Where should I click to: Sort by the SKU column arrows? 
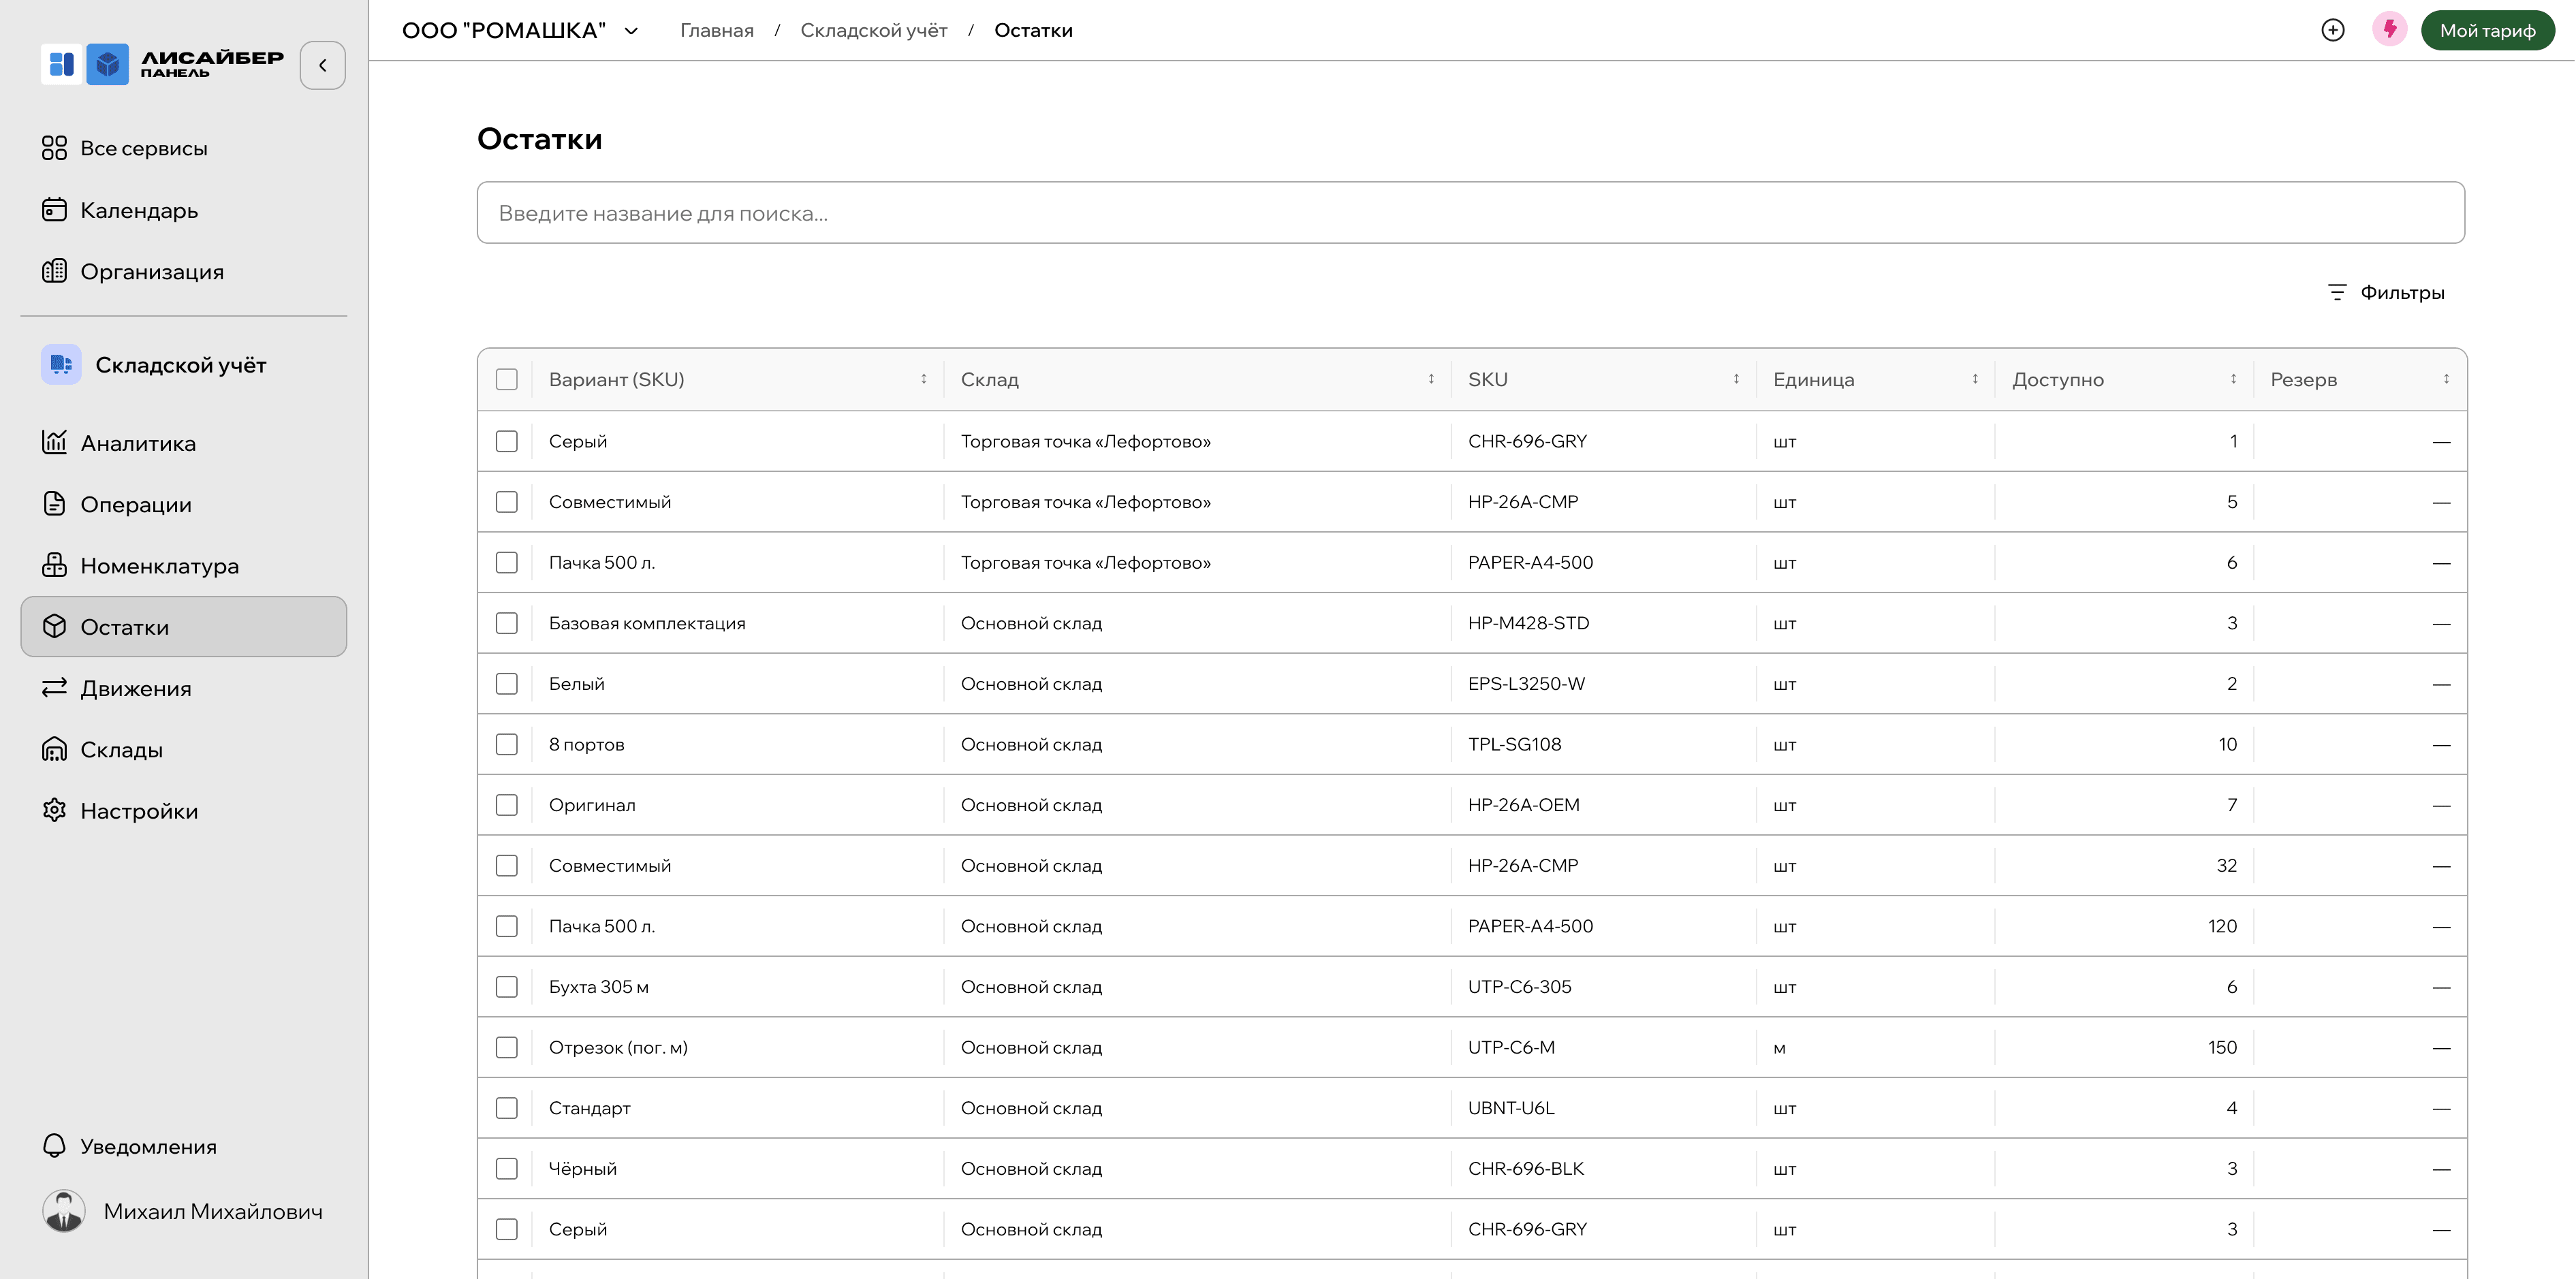click(1736, 379)
